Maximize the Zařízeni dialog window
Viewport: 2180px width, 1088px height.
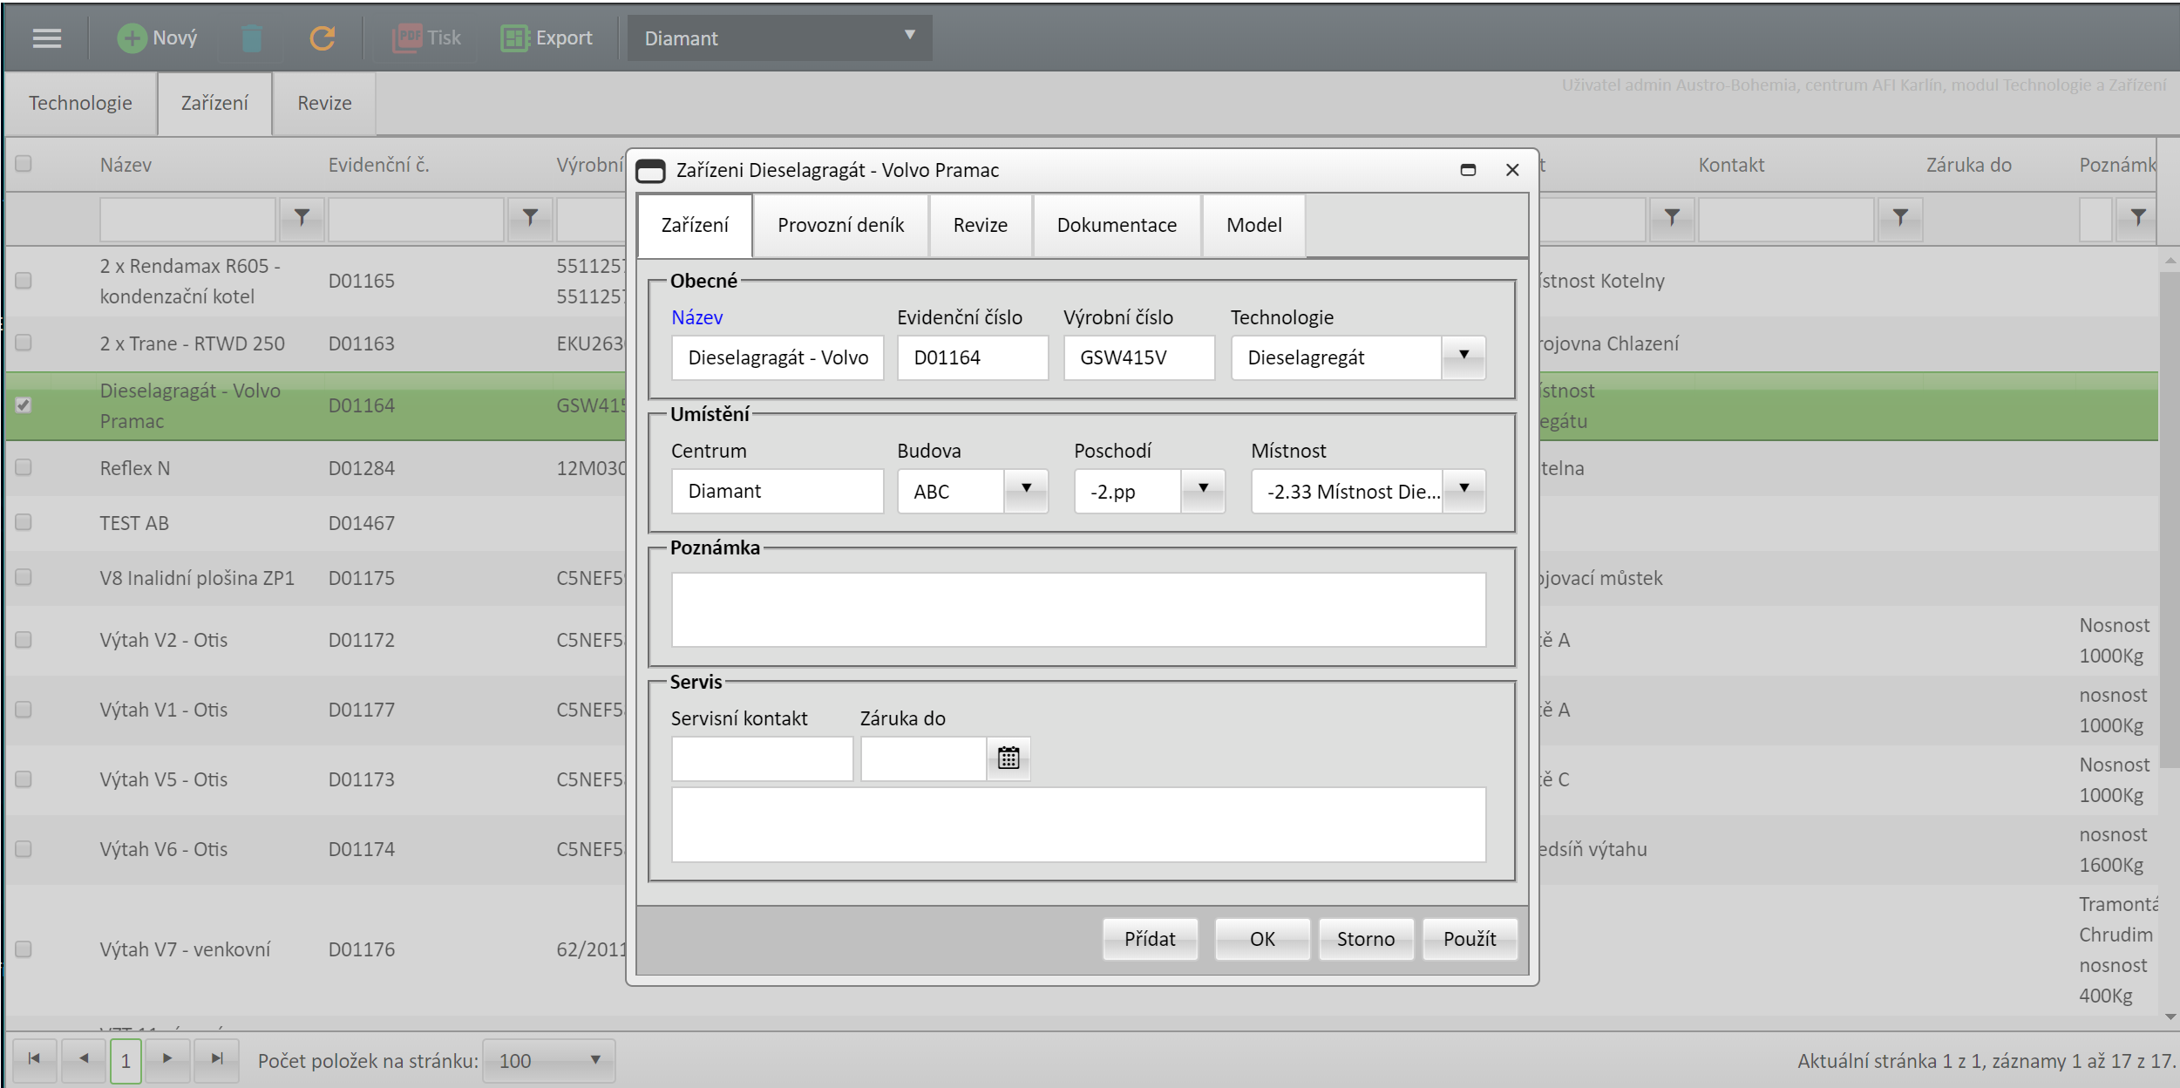point(1469,170)
